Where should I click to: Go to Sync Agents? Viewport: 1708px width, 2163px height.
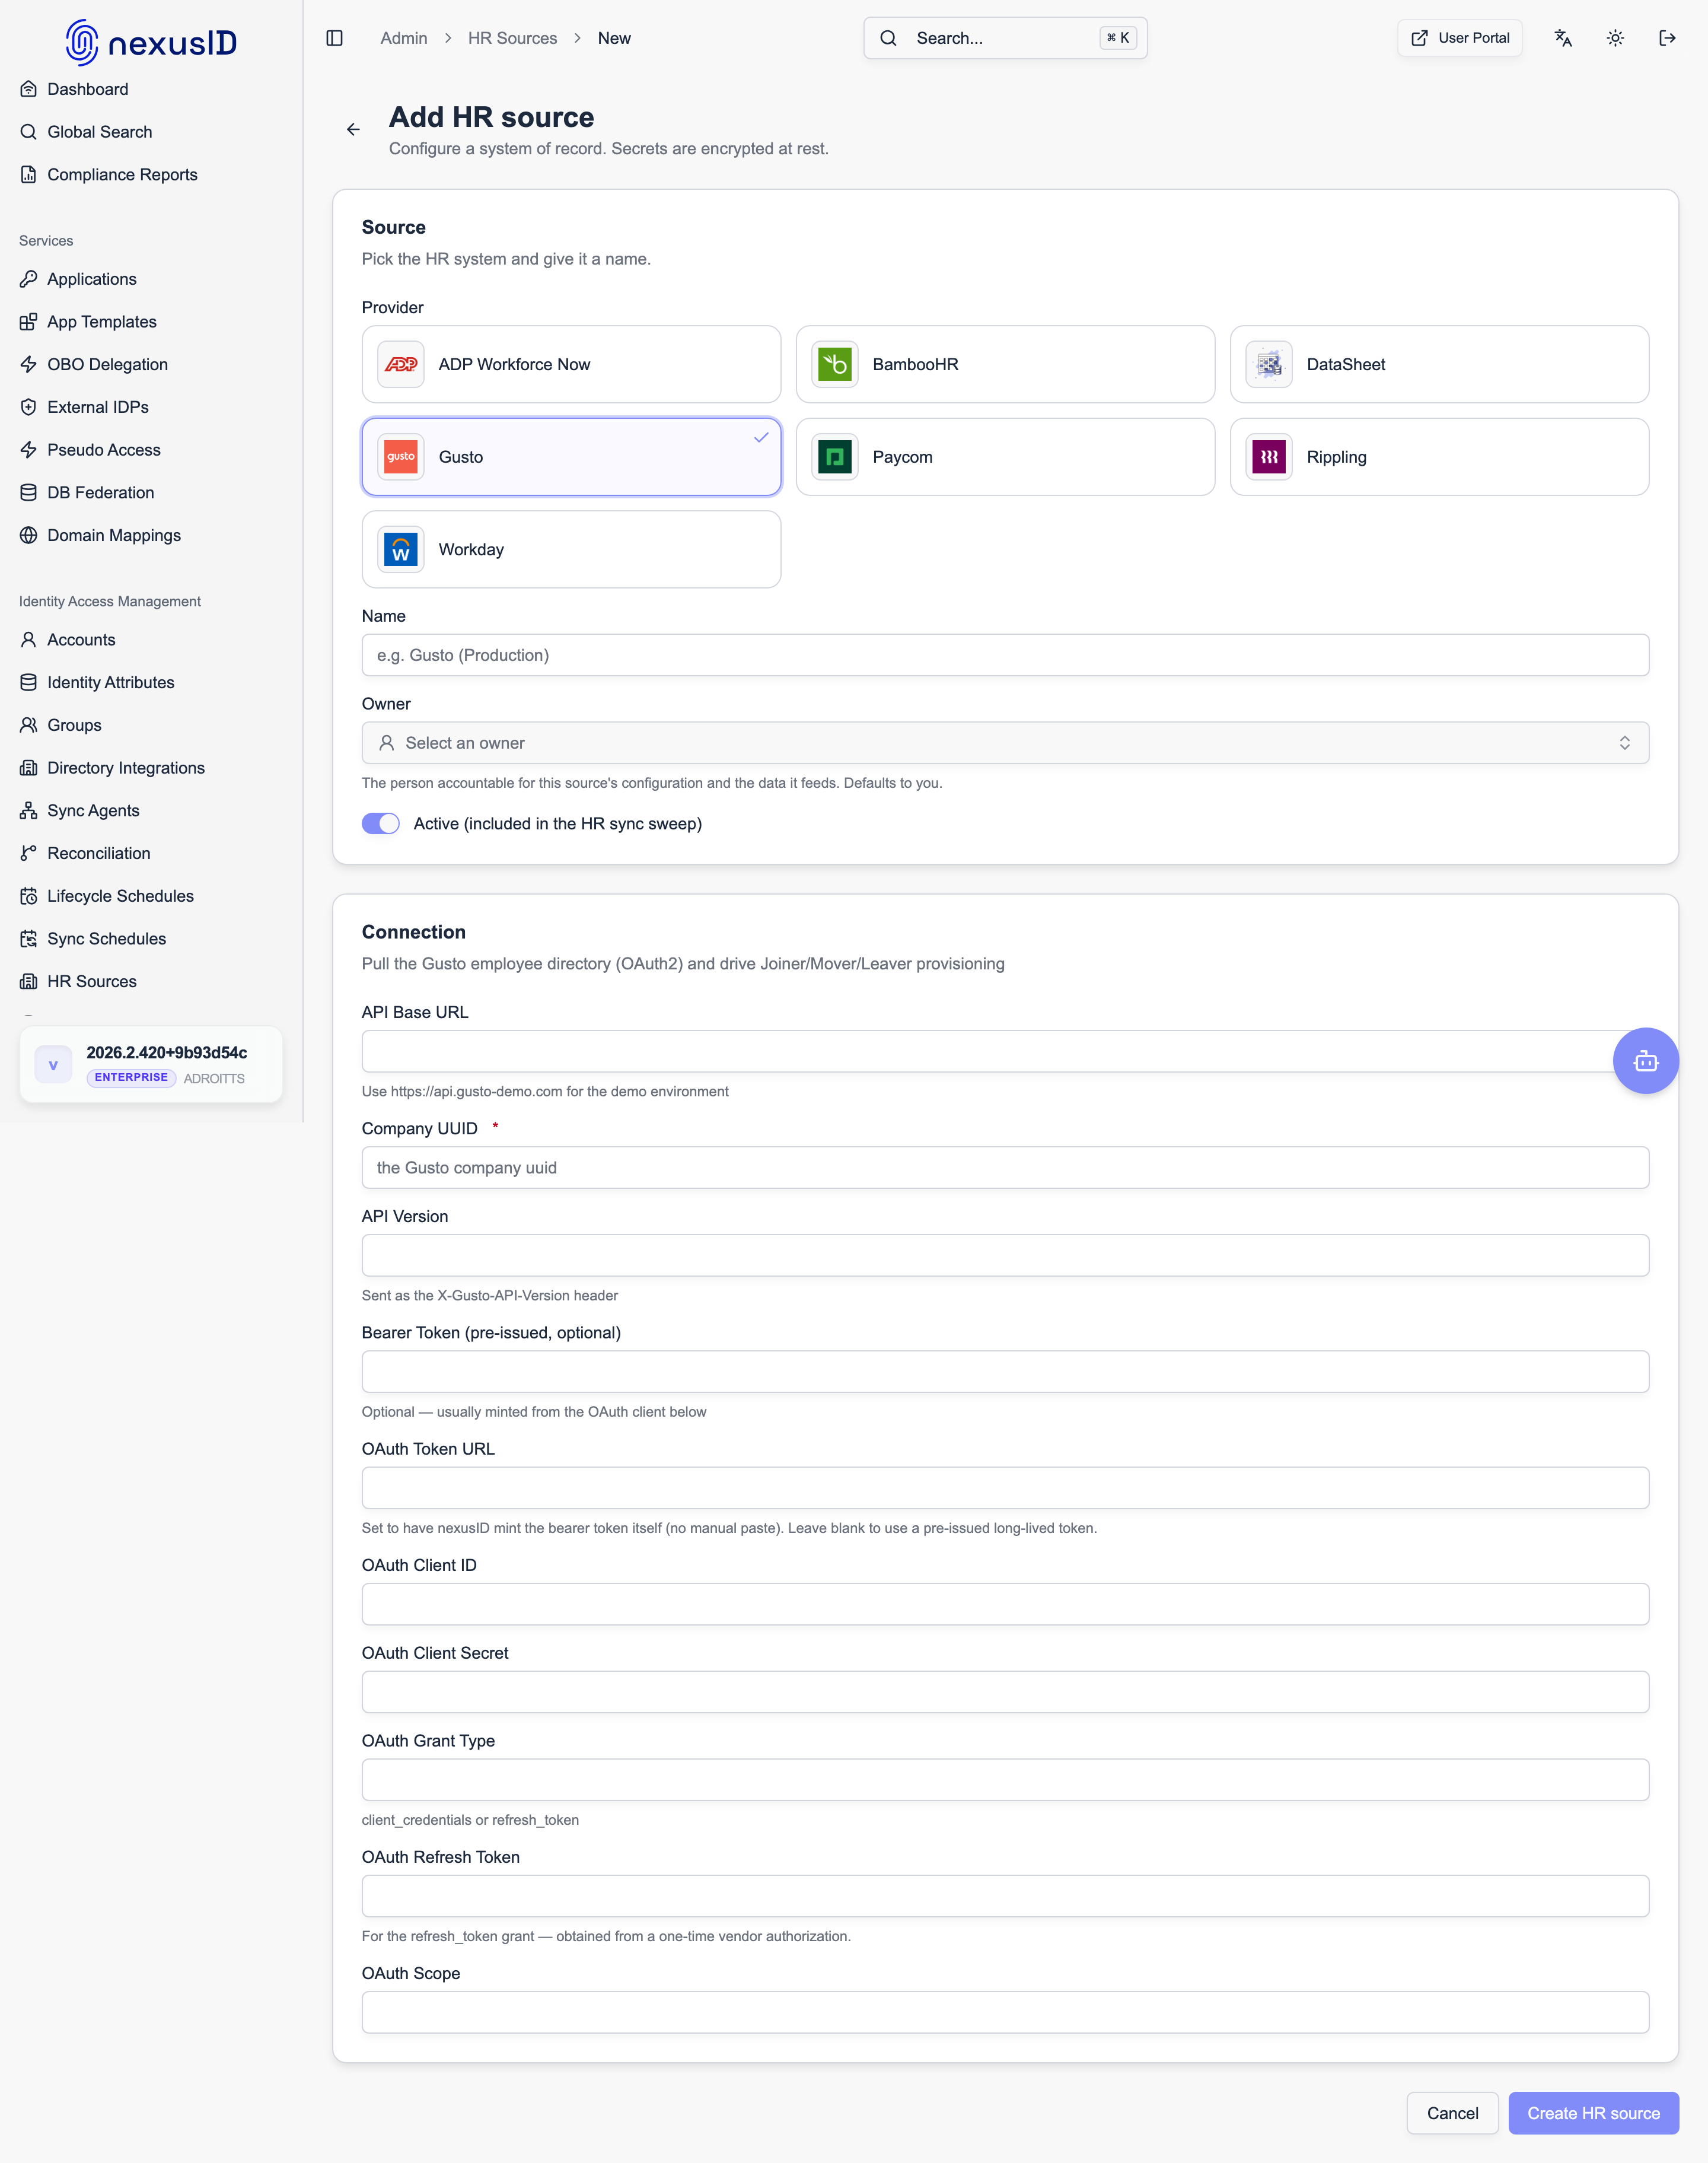click(93, 810)
